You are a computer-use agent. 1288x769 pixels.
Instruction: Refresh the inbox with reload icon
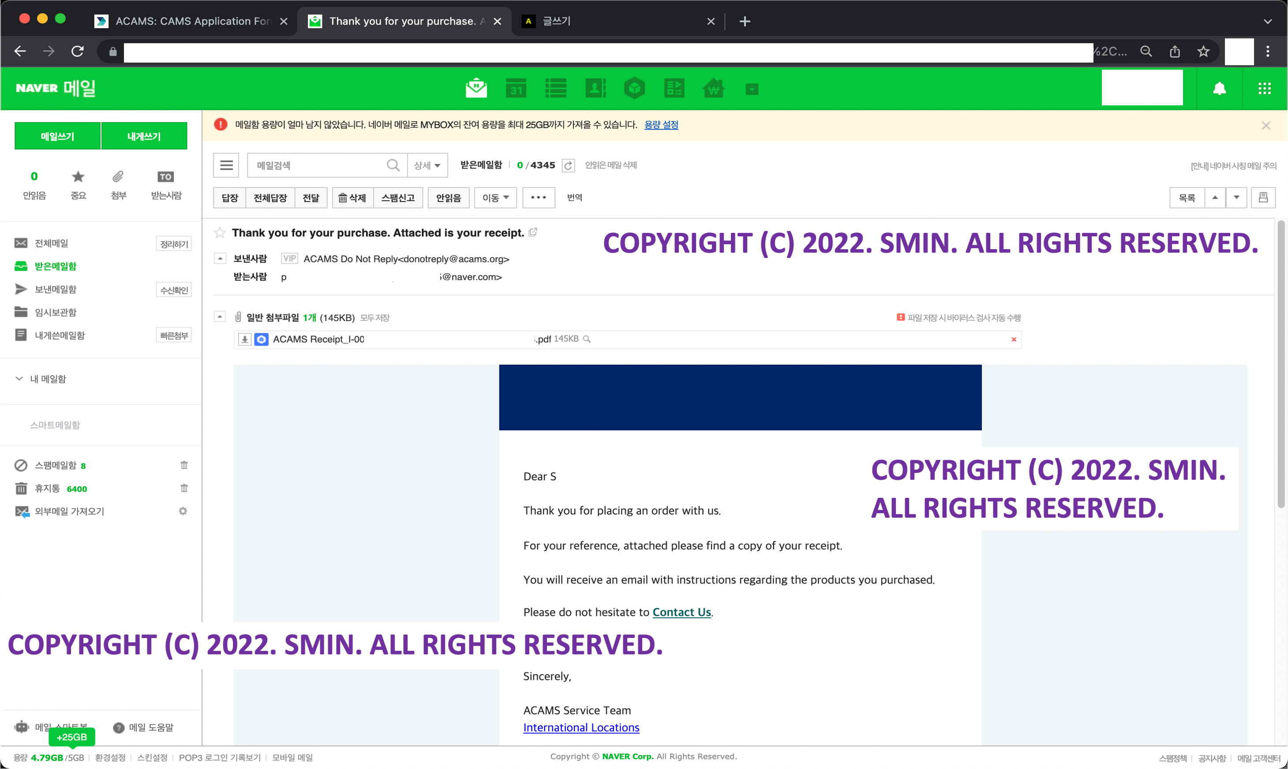[568, 165]
